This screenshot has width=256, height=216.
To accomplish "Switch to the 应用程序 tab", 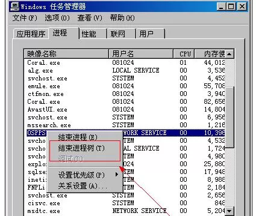I will [x=31, y=34].
